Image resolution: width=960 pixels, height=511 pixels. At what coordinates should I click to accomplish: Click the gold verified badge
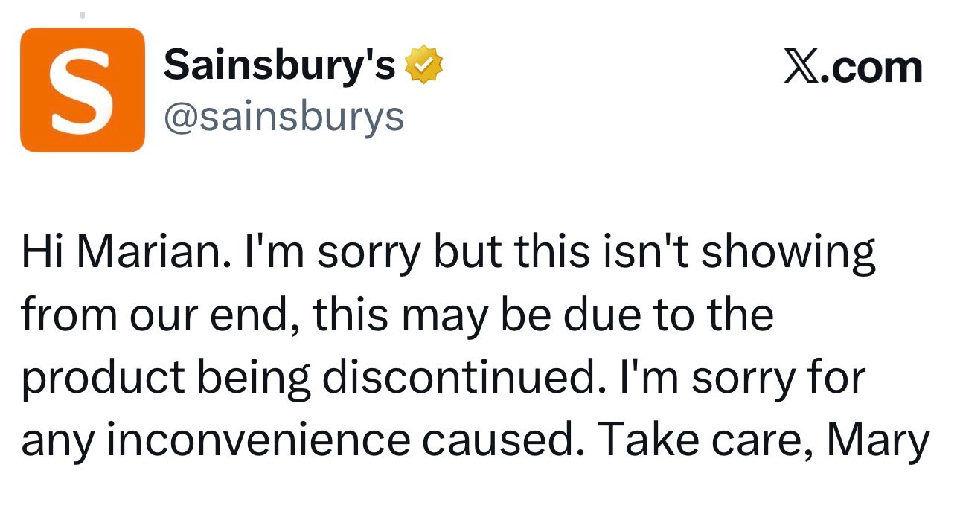click(x=423, y=67)
